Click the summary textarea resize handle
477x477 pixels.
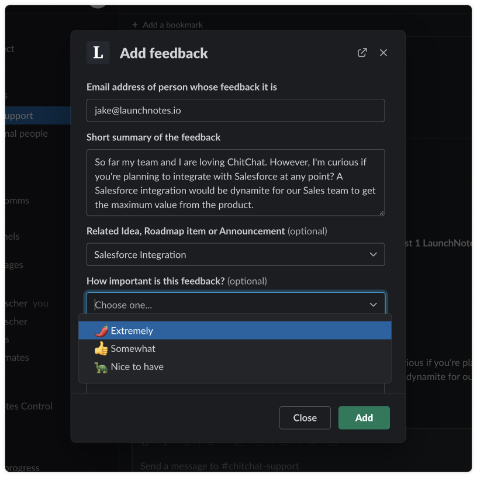point(382,213)
